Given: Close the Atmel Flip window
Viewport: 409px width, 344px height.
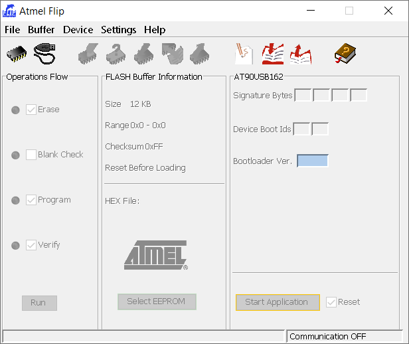Looking at the screenshot, I should [x=388, y=11].
